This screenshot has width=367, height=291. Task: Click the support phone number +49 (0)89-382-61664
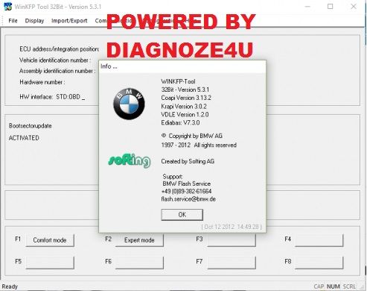186,191
